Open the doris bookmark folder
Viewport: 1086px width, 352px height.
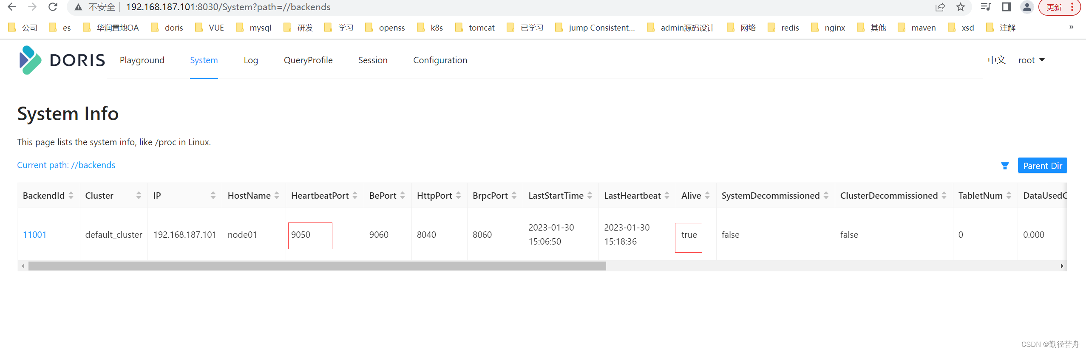click(167, 28)
